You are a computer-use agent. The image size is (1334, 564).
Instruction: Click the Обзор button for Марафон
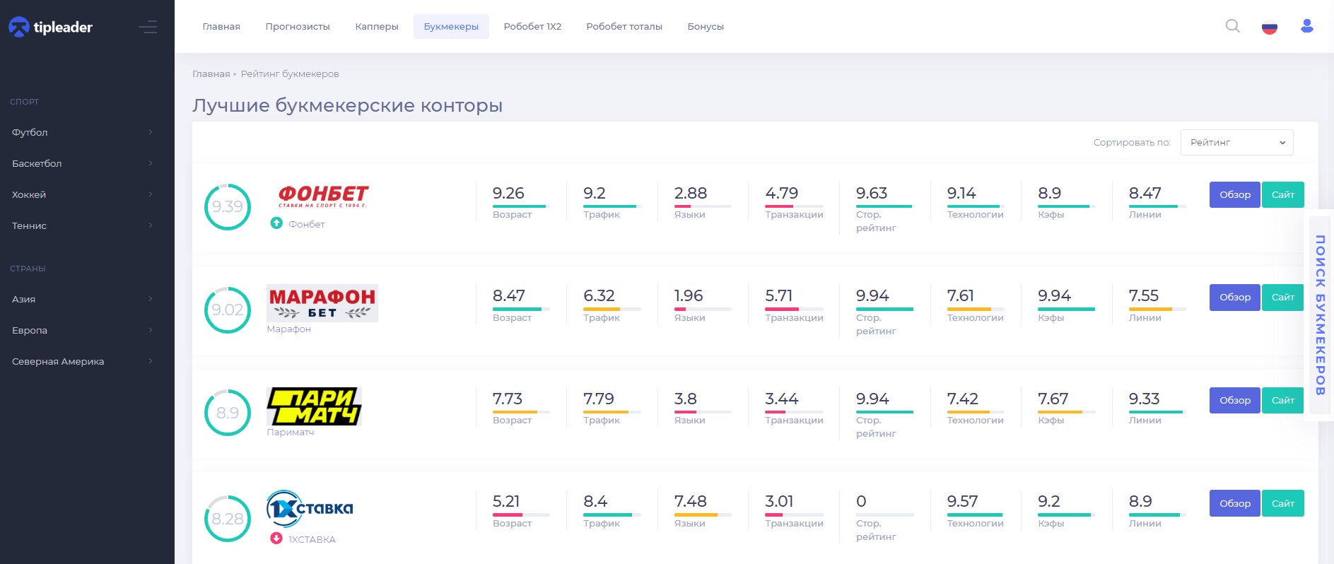click(1235, 297)
